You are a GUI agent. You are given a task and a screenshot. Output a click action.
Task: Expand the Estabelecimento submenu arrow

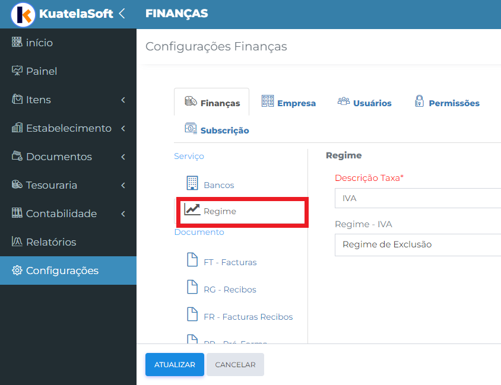pyautogui.click(x=123, y=128)
